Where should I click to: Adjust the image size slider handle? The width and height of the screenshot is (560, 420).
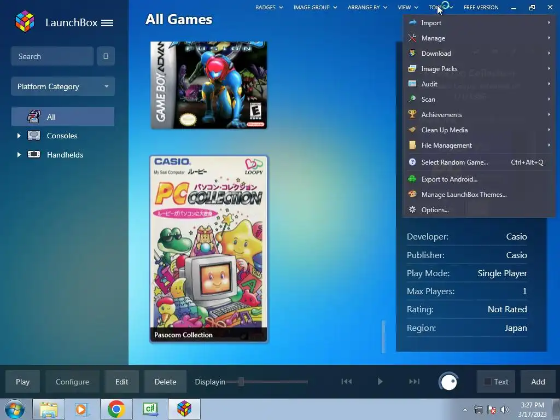click(241, 381)
